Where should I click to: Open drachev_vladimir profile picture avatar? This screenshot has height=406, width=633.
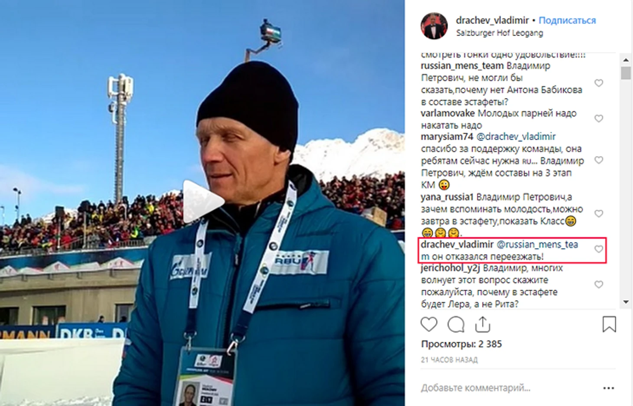(x=434, y=26)
